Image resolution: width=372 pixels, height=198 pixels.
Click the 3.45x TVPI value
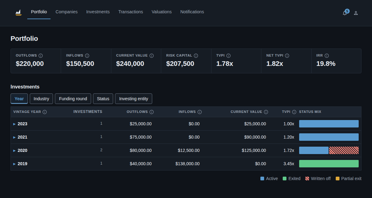coord(289,164)
